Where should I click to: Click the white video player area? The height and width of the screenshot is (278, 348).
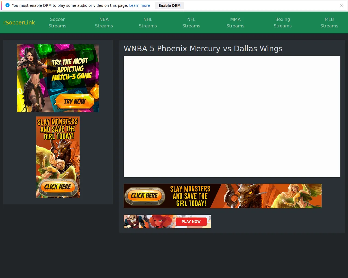(x=232, y=116)
